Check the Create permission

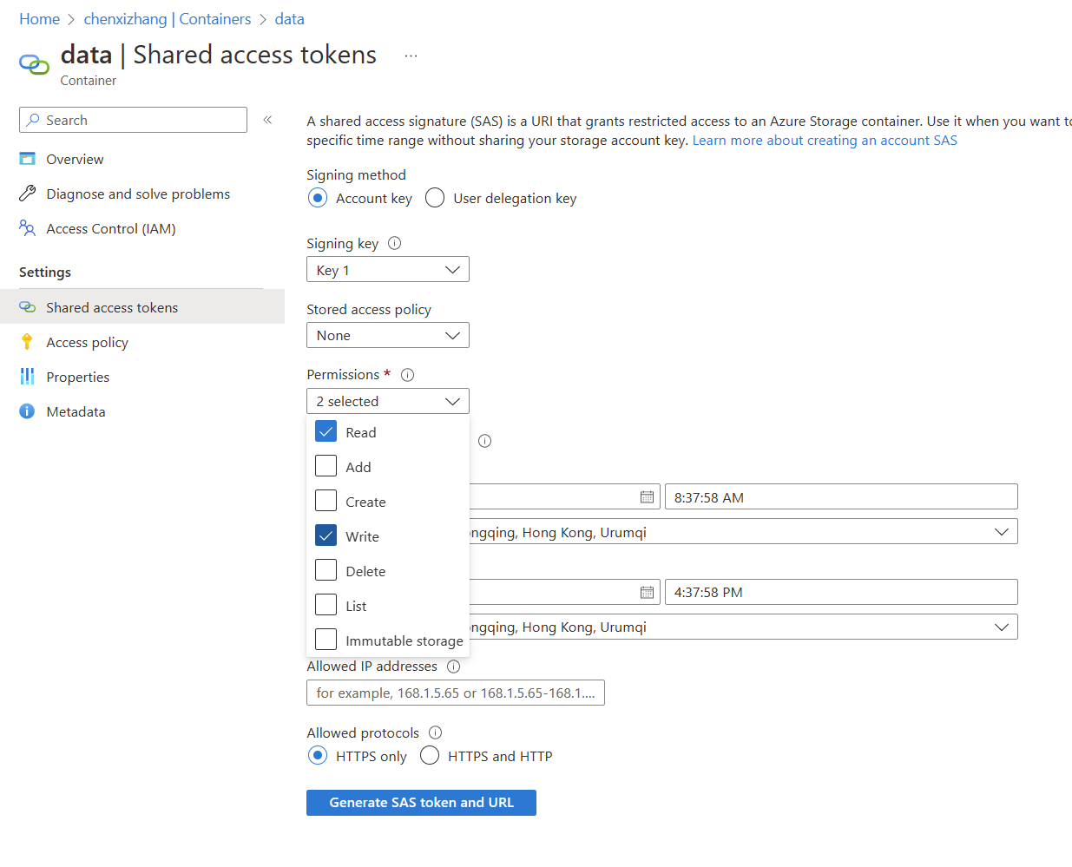(x=326, y=501)
